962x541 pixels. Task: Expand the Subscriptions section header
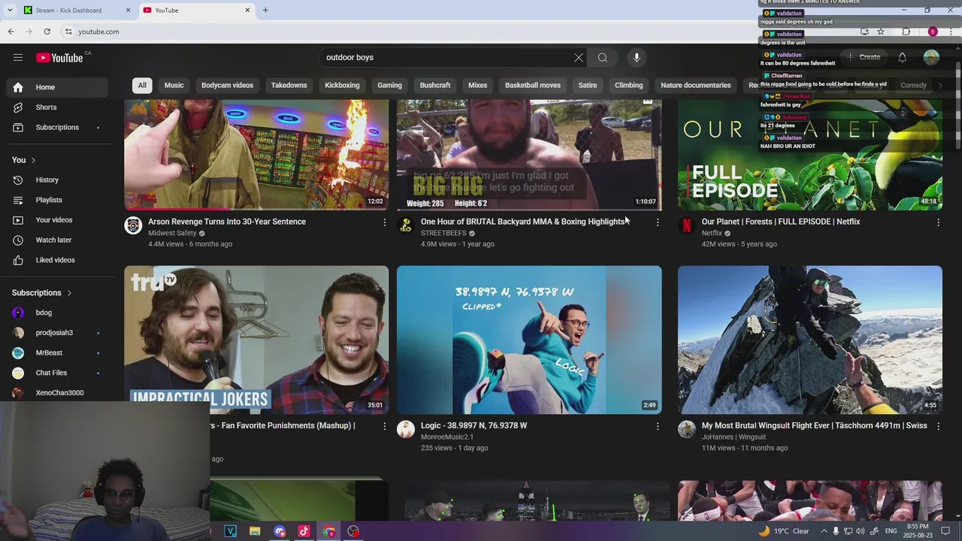[x=42, y=292]
